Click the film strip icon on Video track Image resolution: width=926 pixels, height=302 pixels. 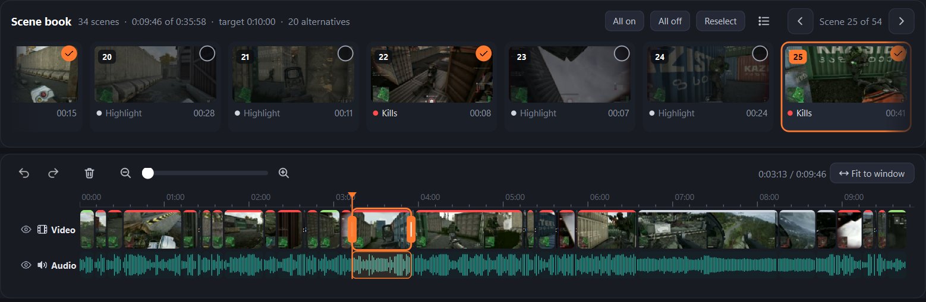point(42,230)
